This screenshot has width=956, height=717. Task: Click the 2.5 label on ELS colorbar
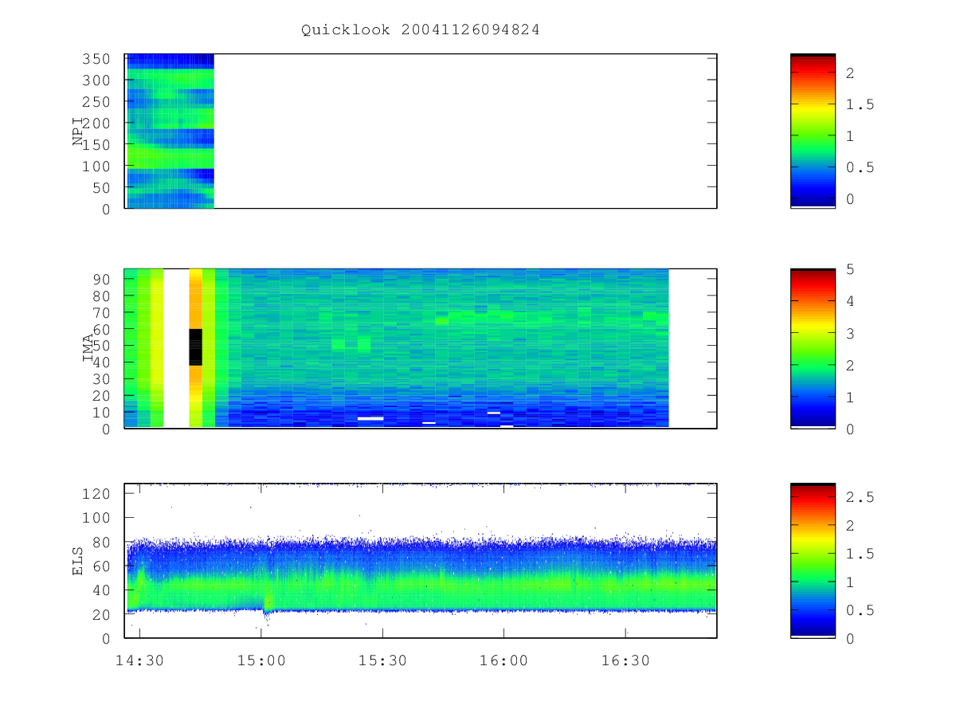click(857, 497)
